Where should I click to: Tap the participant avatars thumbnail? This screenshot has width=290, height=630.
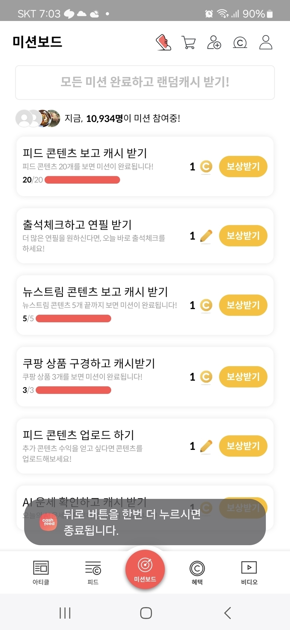tap(38, 118)
